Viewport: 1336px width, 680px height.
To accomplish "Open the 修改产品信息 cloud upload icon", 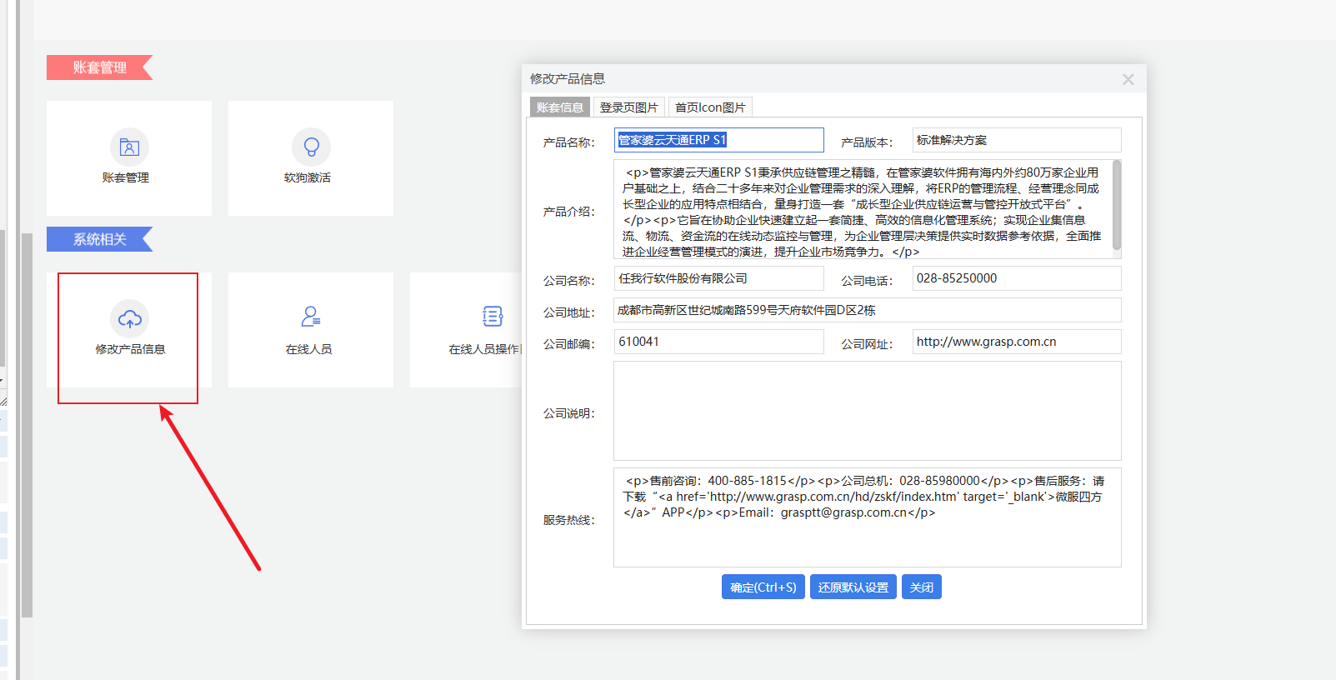I will point(129,319).
